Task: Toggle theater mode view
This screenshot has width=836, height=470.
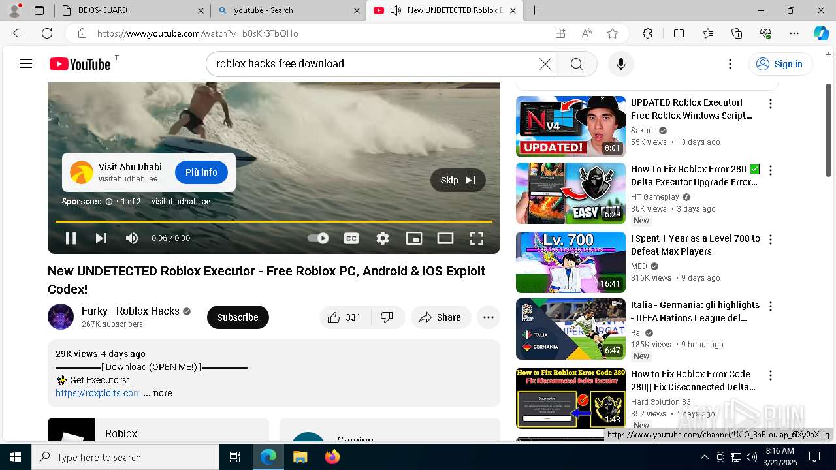Action: click(445, 238)
